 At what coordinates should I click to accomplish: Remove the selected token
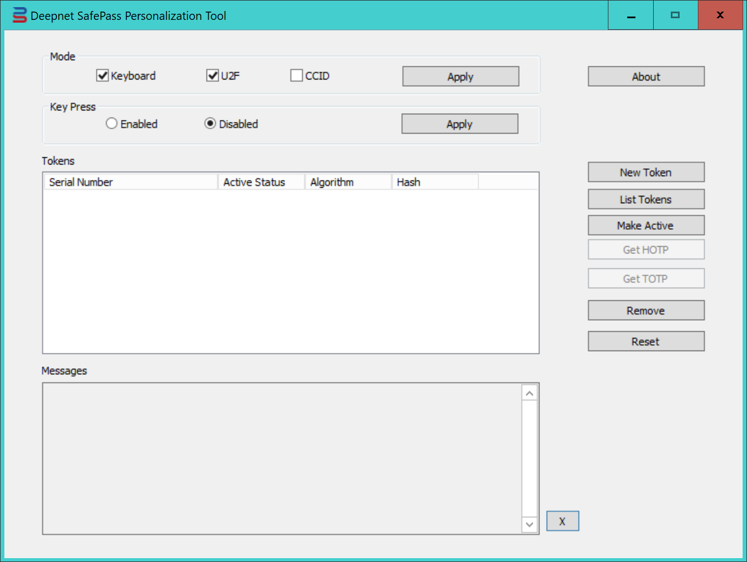tap(645, 311)
